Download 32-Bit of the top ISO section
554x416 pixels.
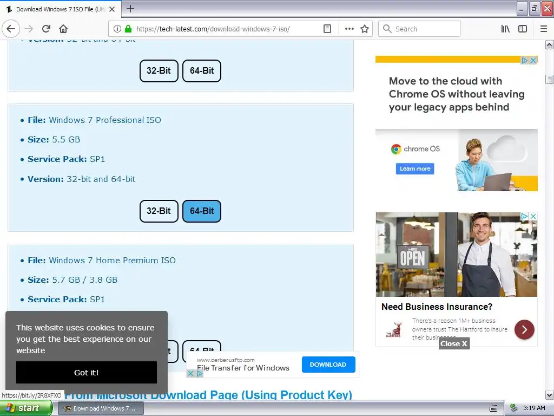pos(159,71)
